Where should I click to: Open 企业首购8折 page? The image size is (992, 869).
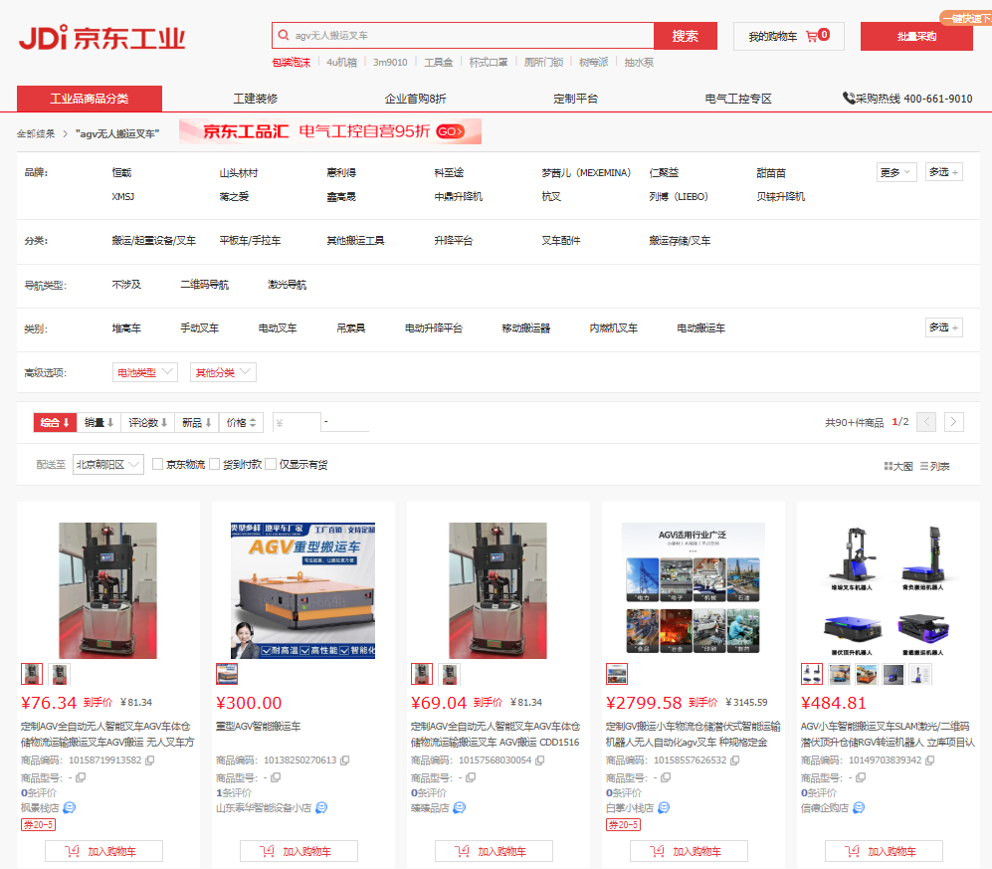pos(415,99)
